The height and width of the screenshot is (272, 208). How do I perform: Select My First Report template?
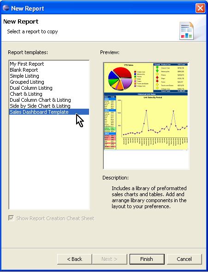(27, 64)
